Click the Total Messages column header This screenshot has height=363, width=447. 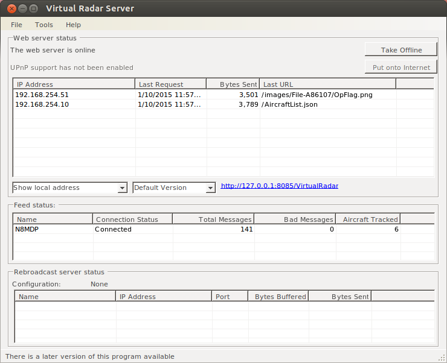(213, 219)
